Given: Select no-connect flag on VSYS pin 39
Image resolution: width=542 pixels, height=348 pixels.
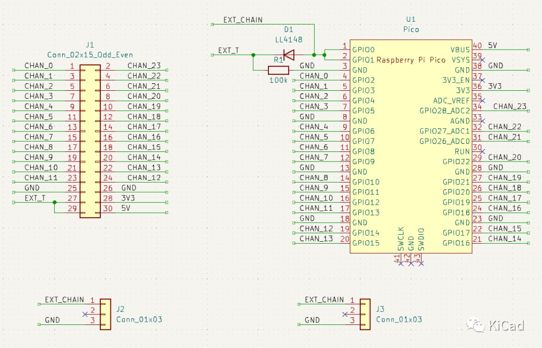Looking at the screenshot, I should tap(483, 60).
